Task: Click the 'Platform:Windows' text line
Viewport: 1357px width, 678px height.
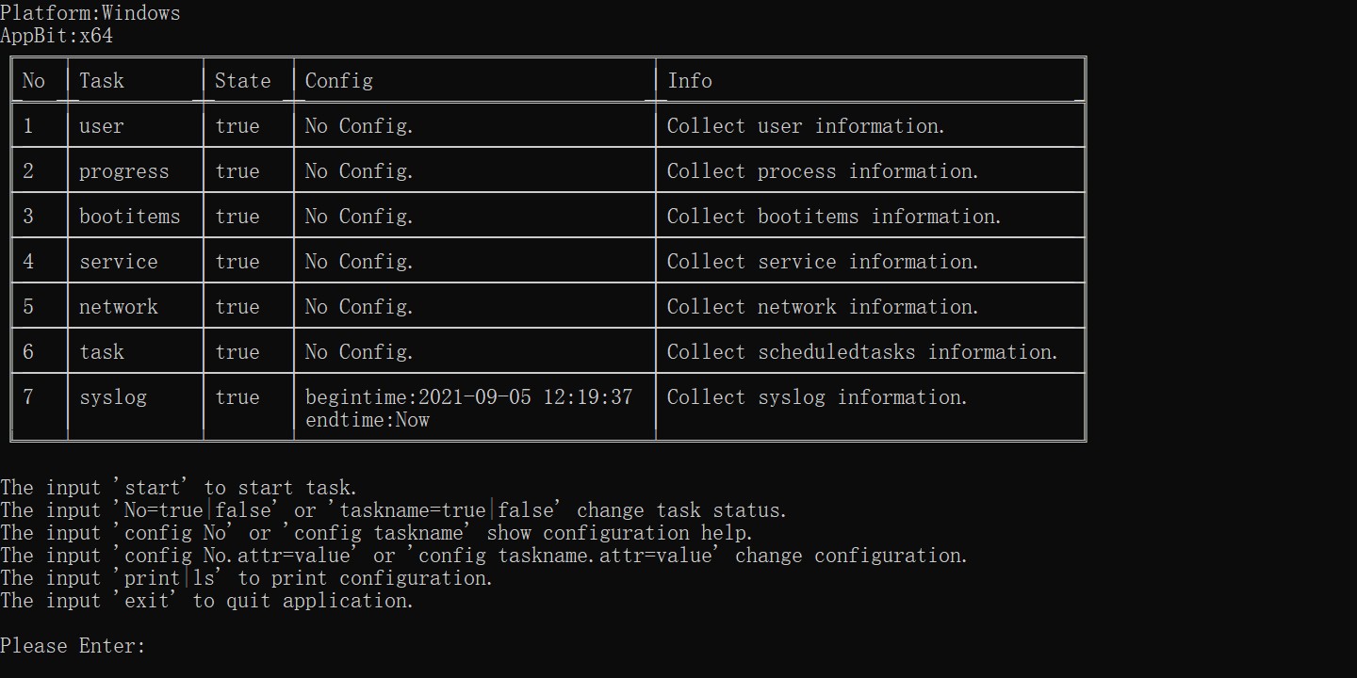Action: pyautogui.click(x=90, y=13)
